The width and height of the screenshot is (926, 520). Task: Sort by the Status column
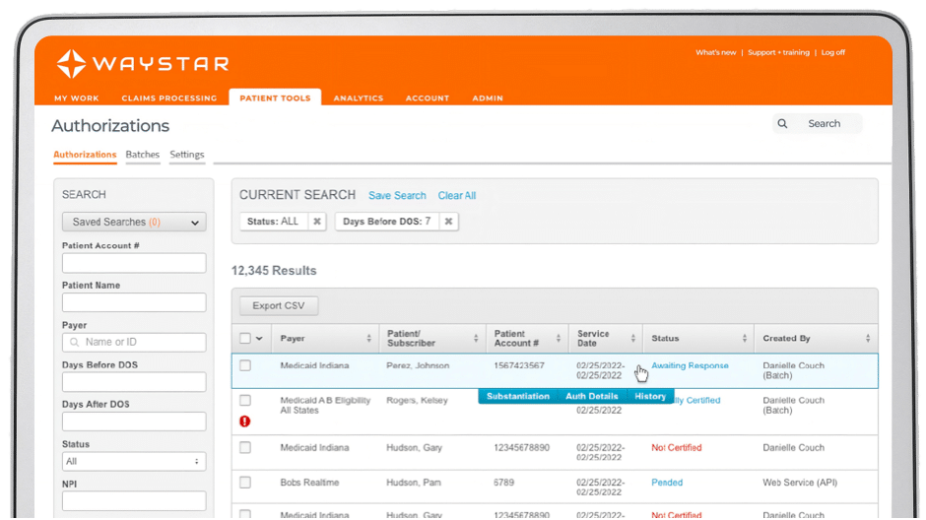[x=744, y=338]
